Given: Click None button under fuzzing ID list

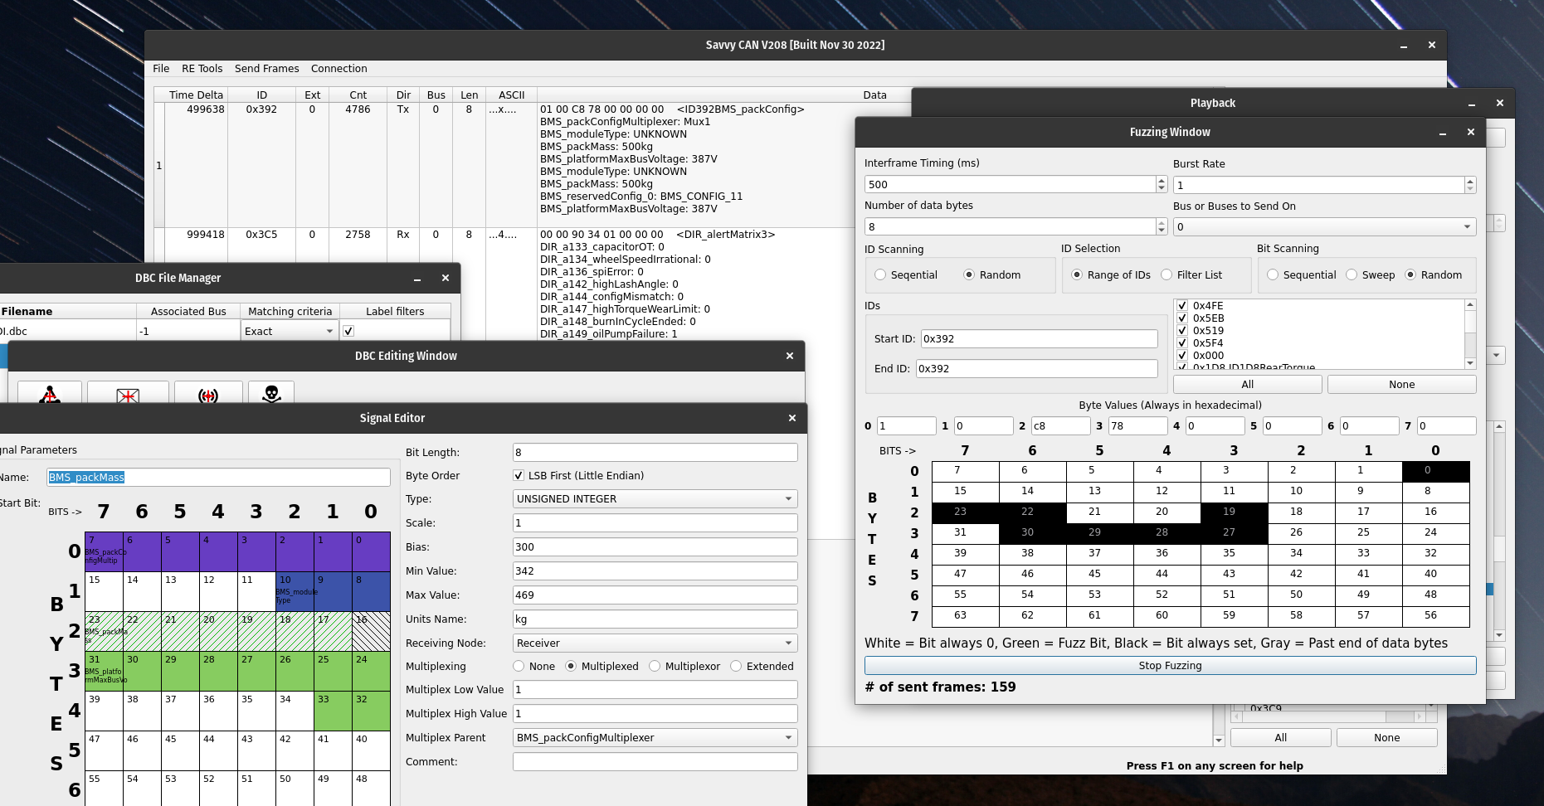Looking at the screenshot, I should [1401, 385].
